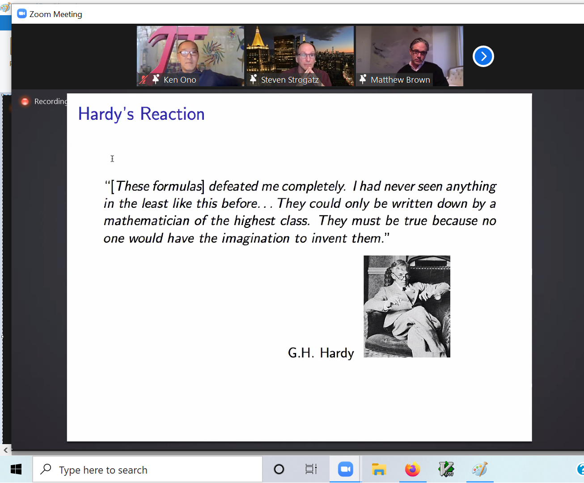Click the Steven Strogatz name label
Image resolution: width=584 pixels, height=483 pixels.
pos(290,80)
